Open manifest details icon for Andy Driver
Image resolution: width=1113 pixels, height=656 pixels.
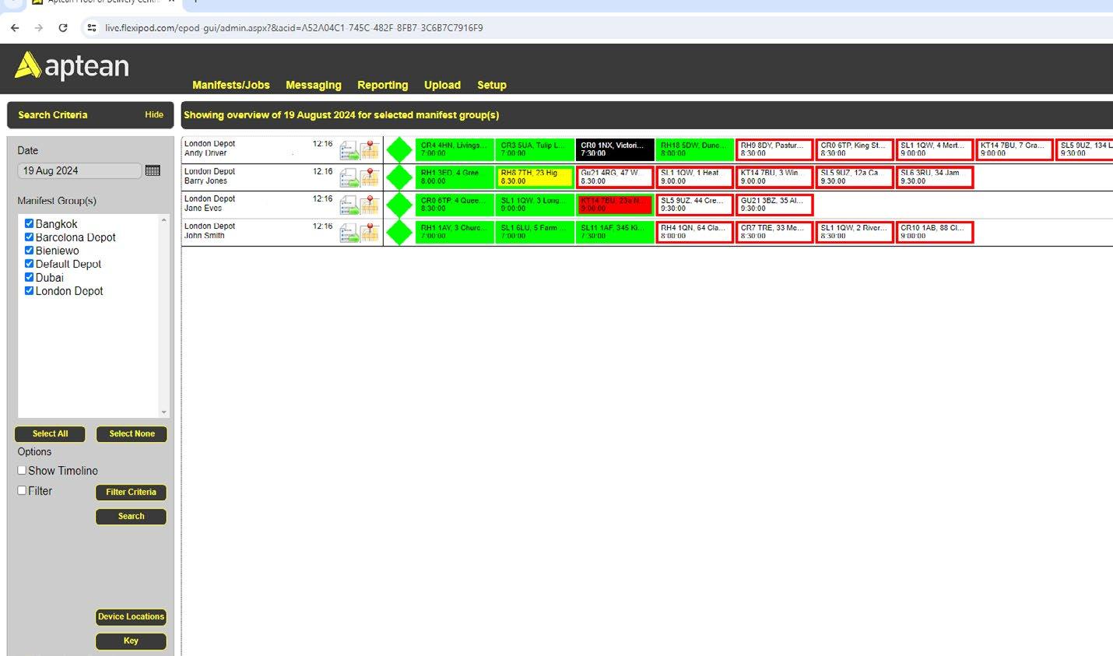[x=349, y=149]
